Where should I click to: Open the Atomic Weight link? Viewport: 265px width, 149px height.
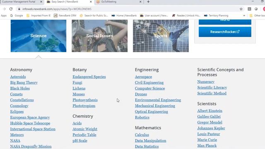tap(85, 129)
